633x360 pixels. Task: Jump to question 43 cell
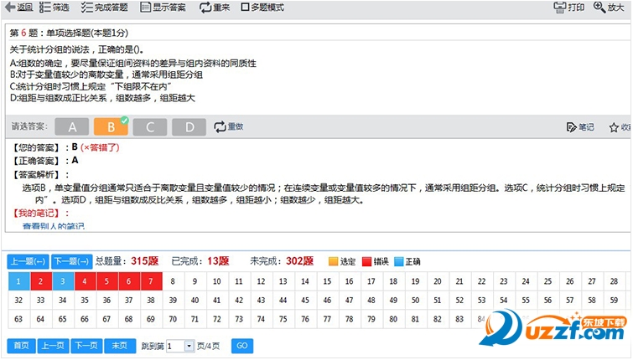coord(262,301)
